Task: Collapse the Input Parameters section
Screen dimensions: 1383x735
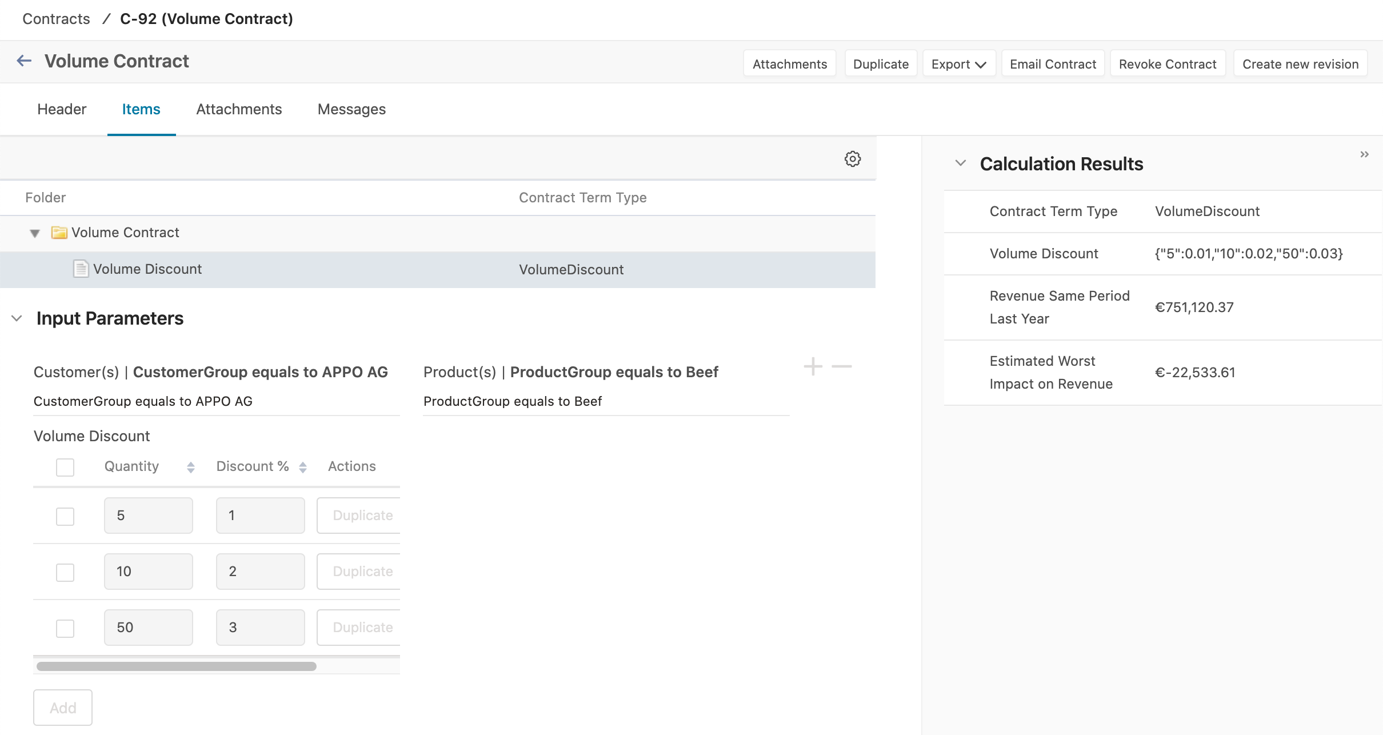Action: [17, 318]
